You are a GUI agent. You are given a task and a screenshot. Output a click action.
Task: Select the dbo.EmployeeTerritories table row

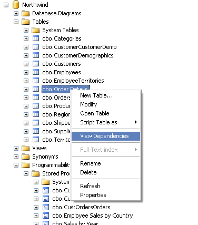73,81
